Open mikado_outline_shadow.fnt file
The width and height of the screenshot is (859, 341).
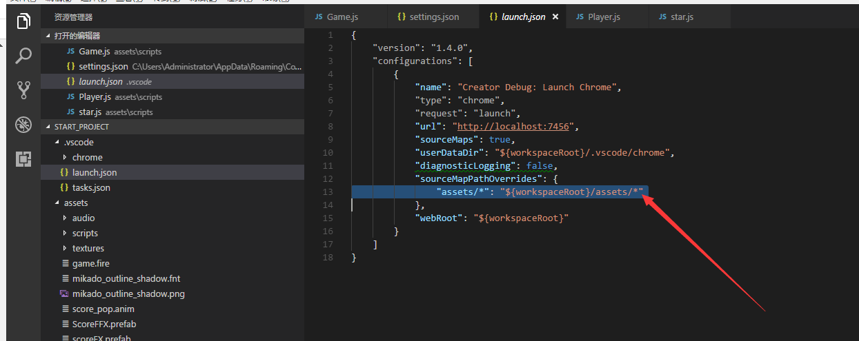[172, 278]
